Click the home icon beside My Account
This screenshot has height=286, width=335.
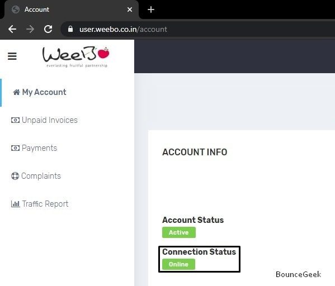(x=16, y=92)
